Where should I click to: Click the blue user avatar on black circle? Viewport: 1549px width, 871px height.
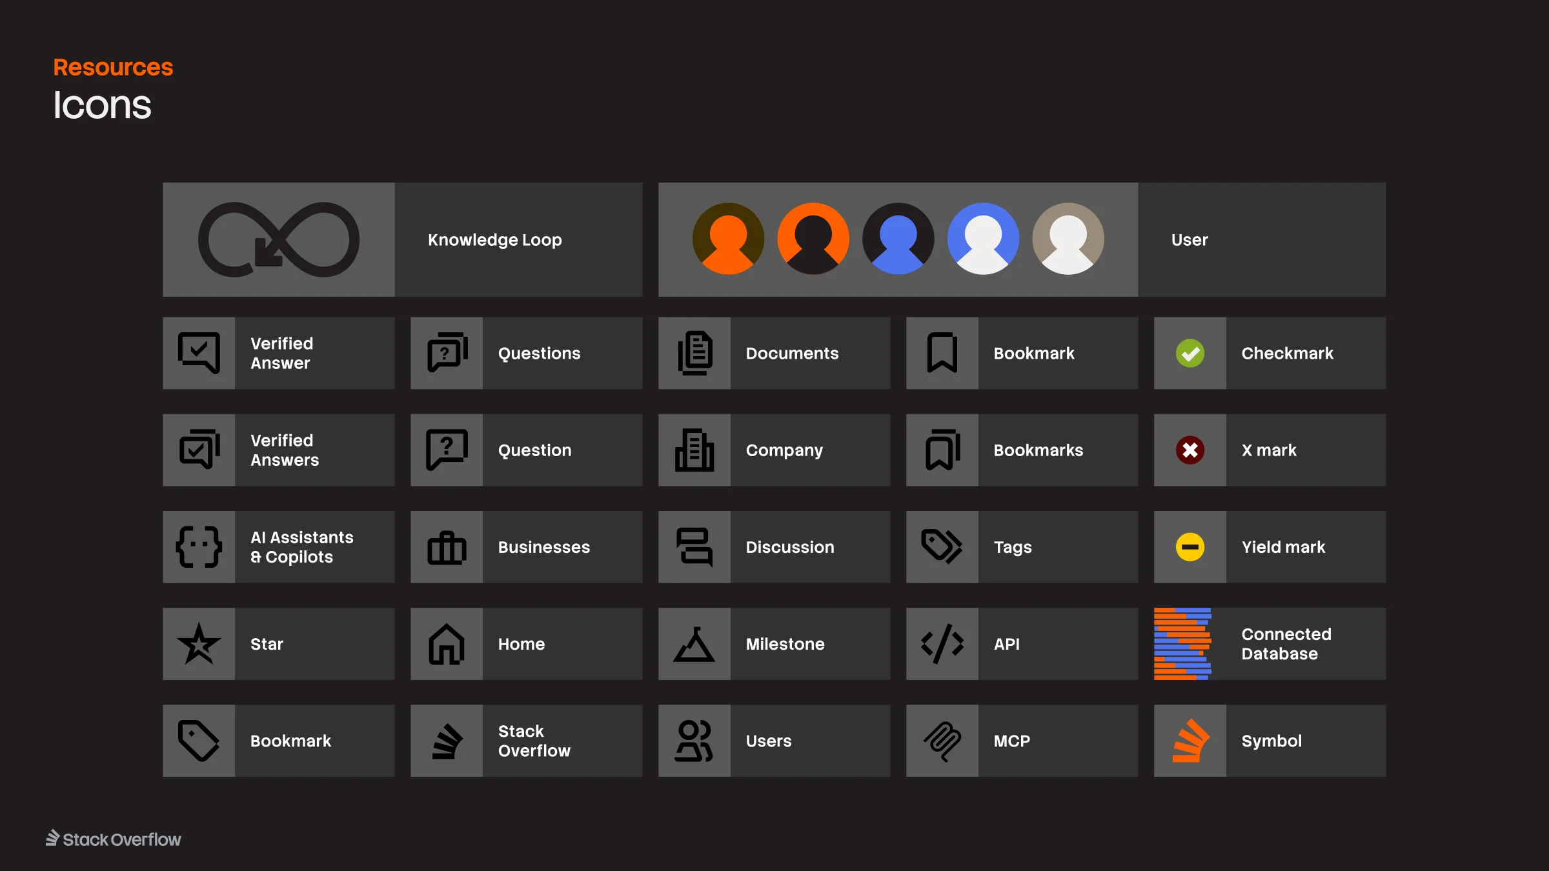[898, 239]
